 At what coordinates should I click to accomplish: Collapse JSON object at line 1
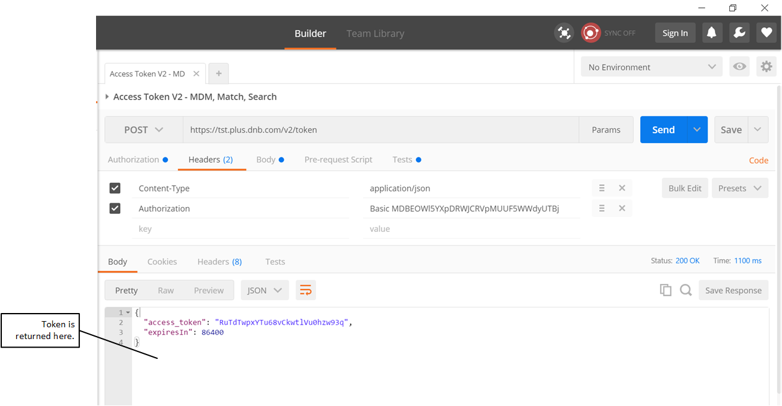coord(128,312)
